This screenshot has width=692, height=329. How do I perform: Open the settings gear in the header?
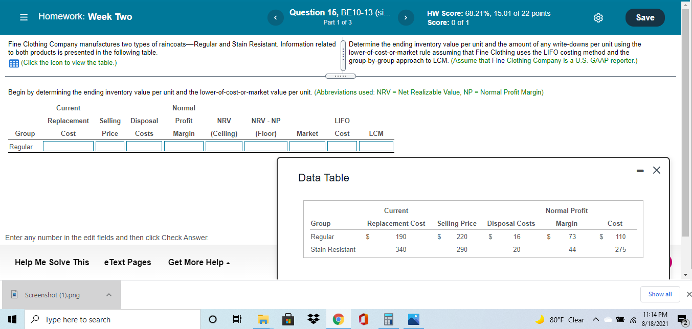598,17
